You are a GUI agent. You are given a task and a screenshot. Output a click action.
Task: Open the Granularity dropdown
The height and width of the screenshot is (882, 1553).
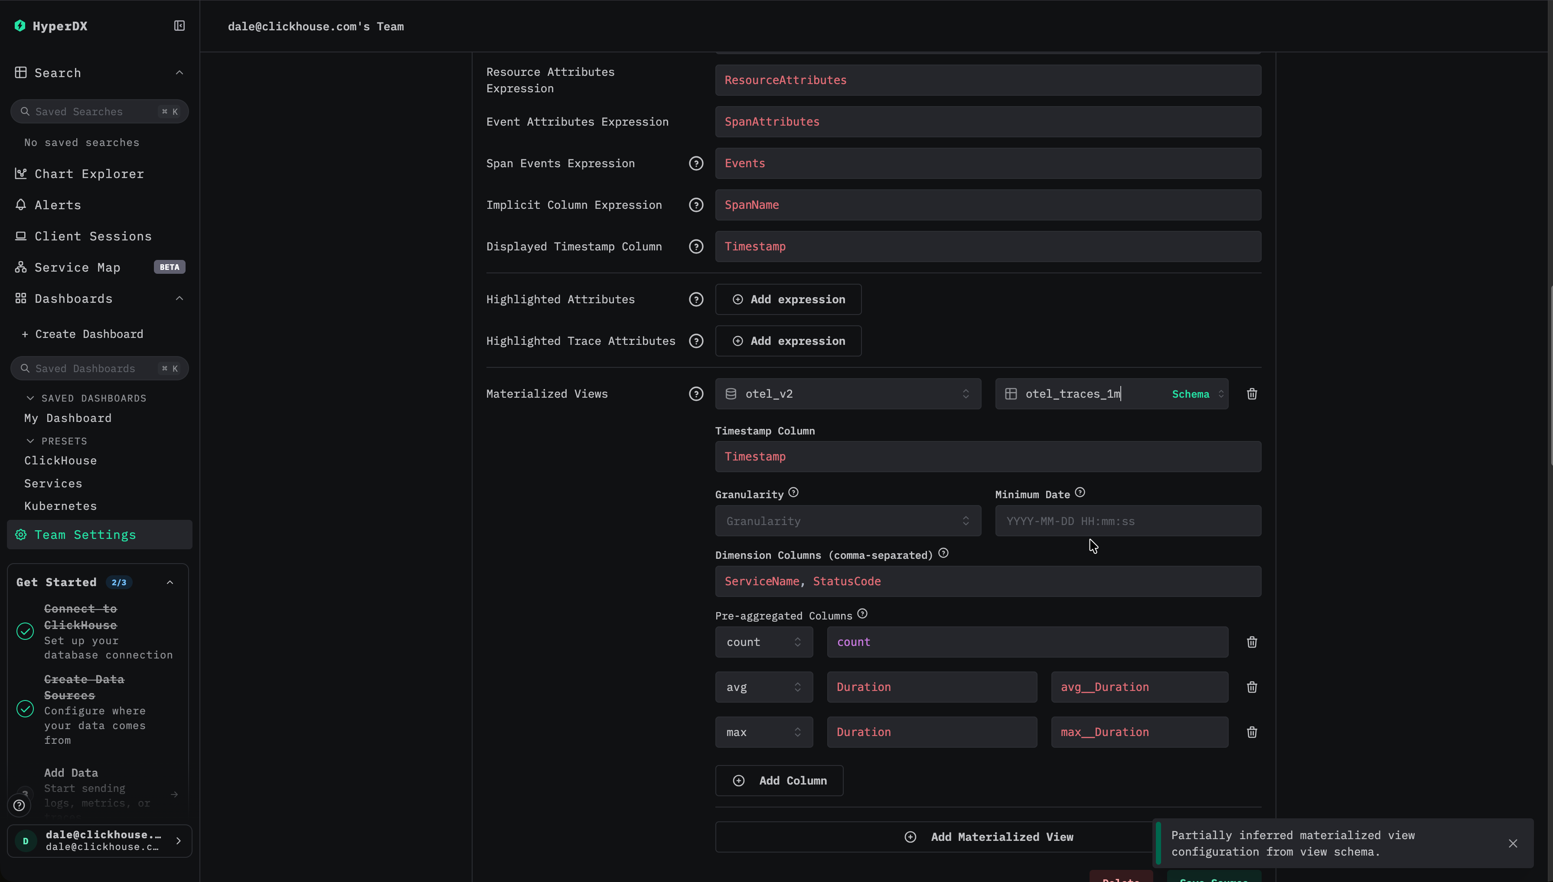(847, 520)
